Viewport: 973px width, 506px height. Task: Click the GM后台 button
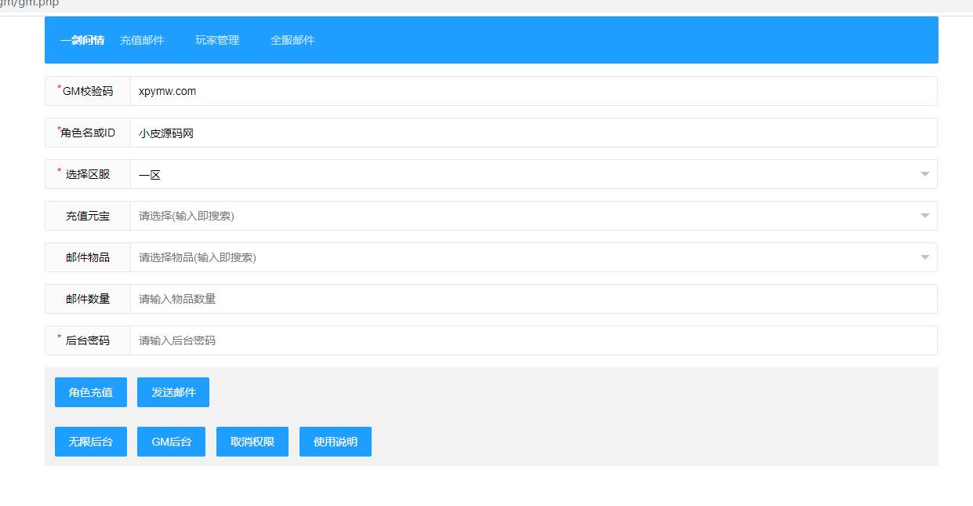click(x=171, y=442)
